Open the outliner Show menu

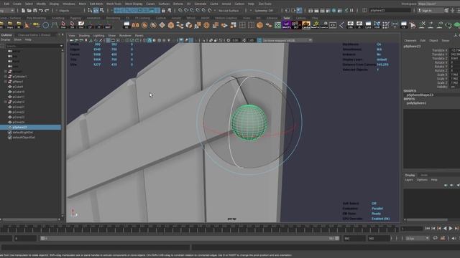[17, 39]
